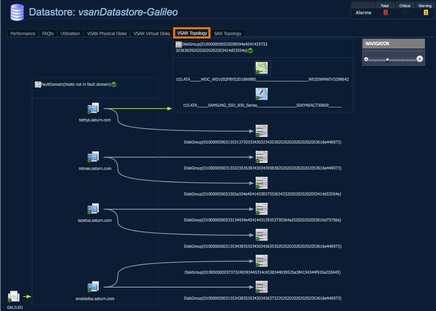This screenshot has width=436, height=311.
Task: Click the Navigator zoom-in end knob
Action: (x=420, y=59)
